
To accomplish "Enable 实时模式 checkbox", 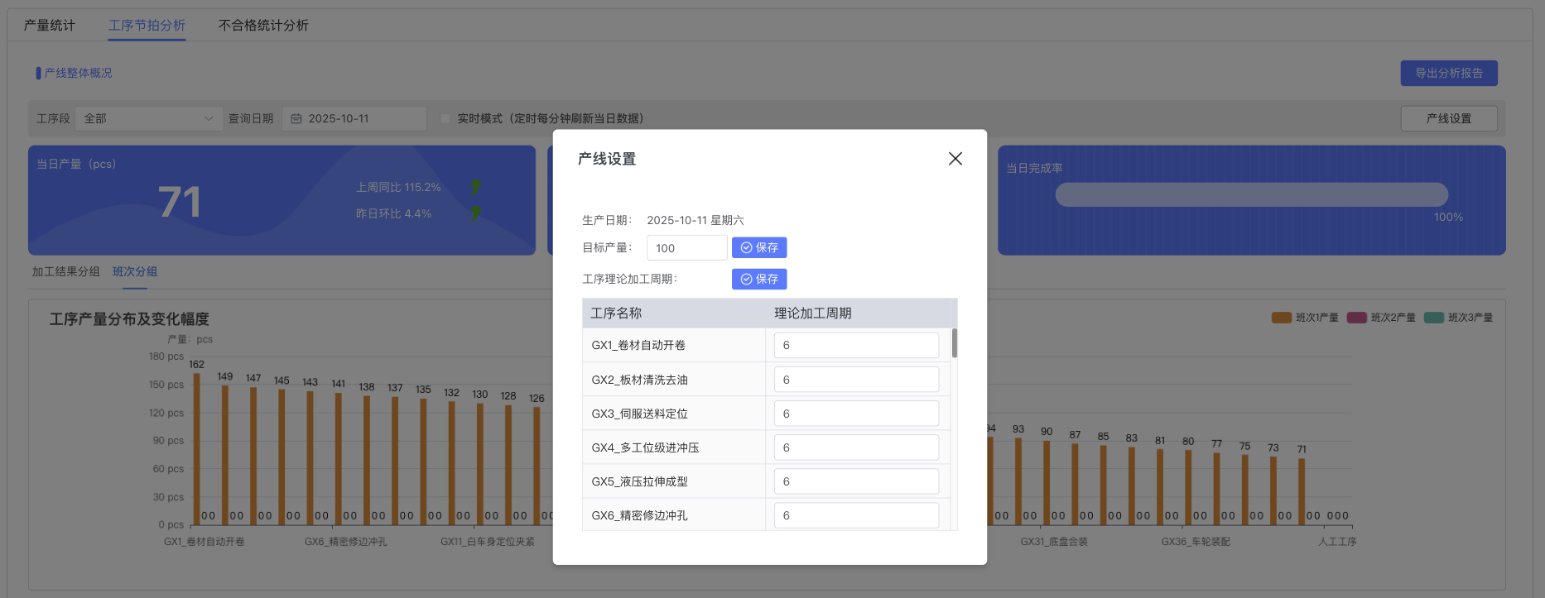I will [x=445, y=119].
